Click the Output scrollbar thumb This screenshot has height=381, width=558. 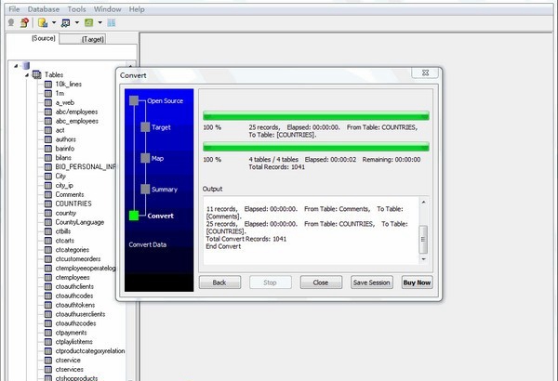pyautogui.click(x=423, y=240)
